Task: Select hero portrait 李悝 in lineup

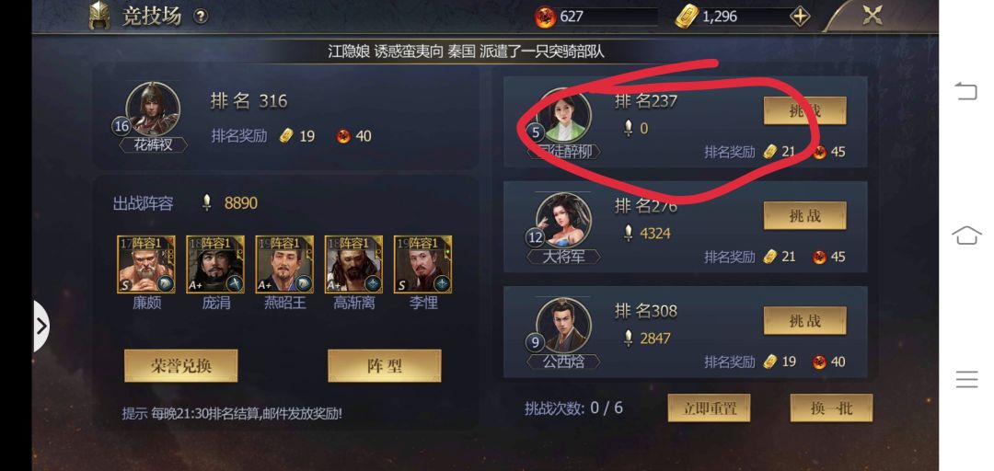Action: pos(422,264)
